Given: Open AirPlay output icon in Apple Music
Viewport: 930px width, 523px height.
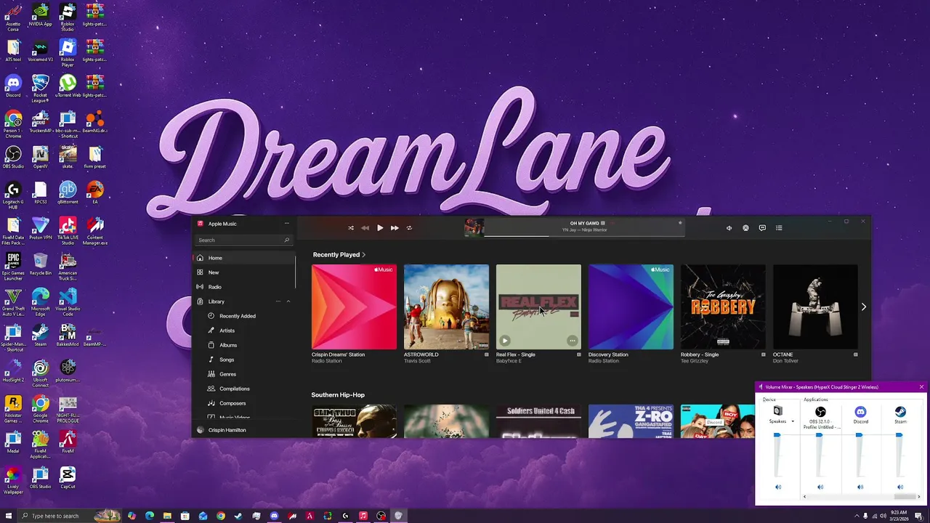Looking at the screenshot, I should tap(745, 228).
